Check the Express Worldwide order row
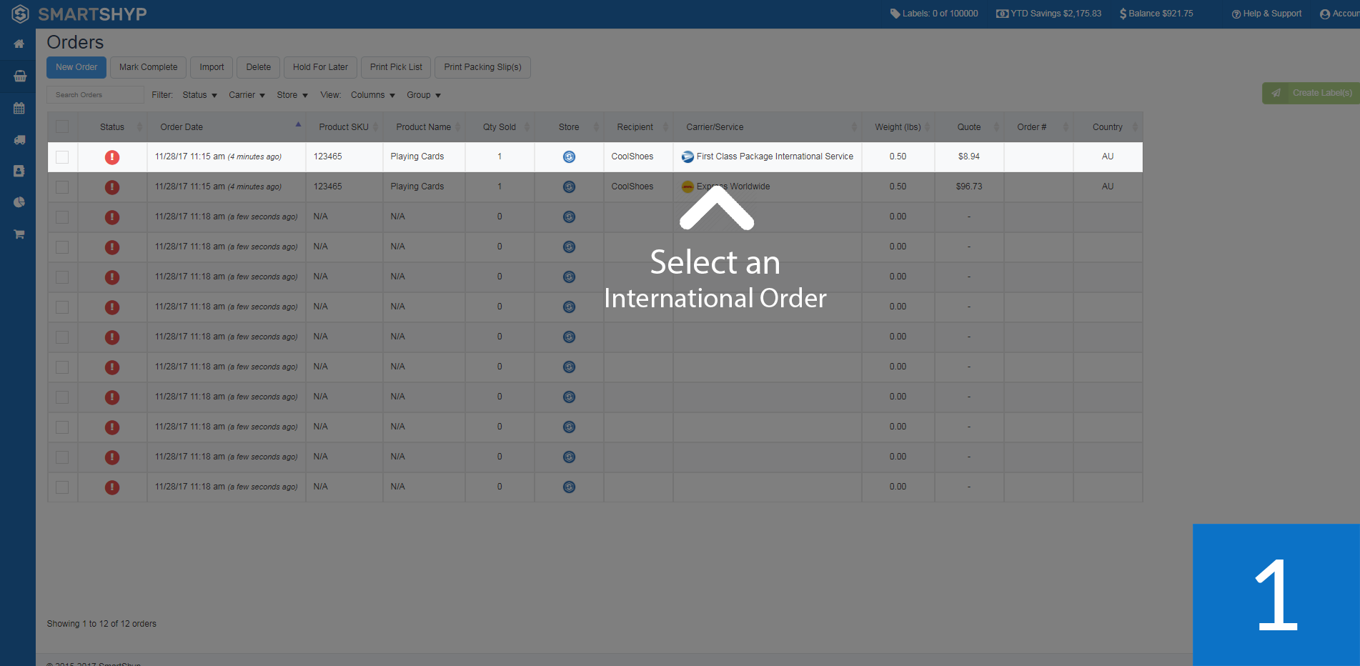The image size is (1360, 666). 62,187
